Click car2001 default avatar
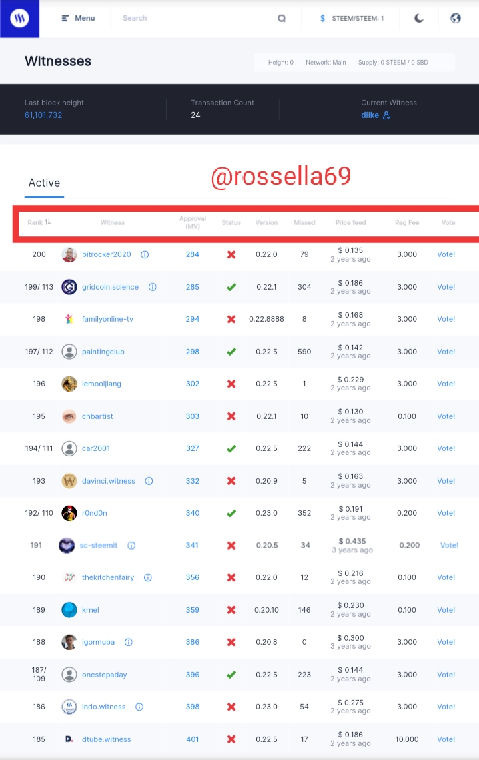The image size is (479, 760). tap(69, 448)
